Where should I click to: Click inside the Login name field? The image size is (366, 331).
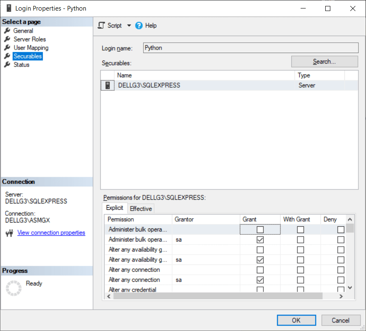click(x=251, y=47)
